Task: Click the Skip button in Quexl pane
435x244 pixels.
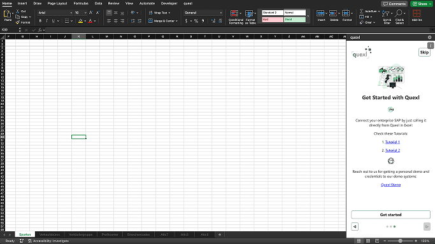Action: click(424, 52)
